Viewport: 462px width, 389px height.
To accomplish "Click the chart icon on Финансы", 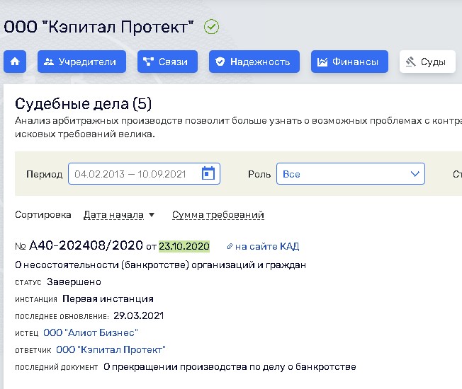I will tap(322, 62).
